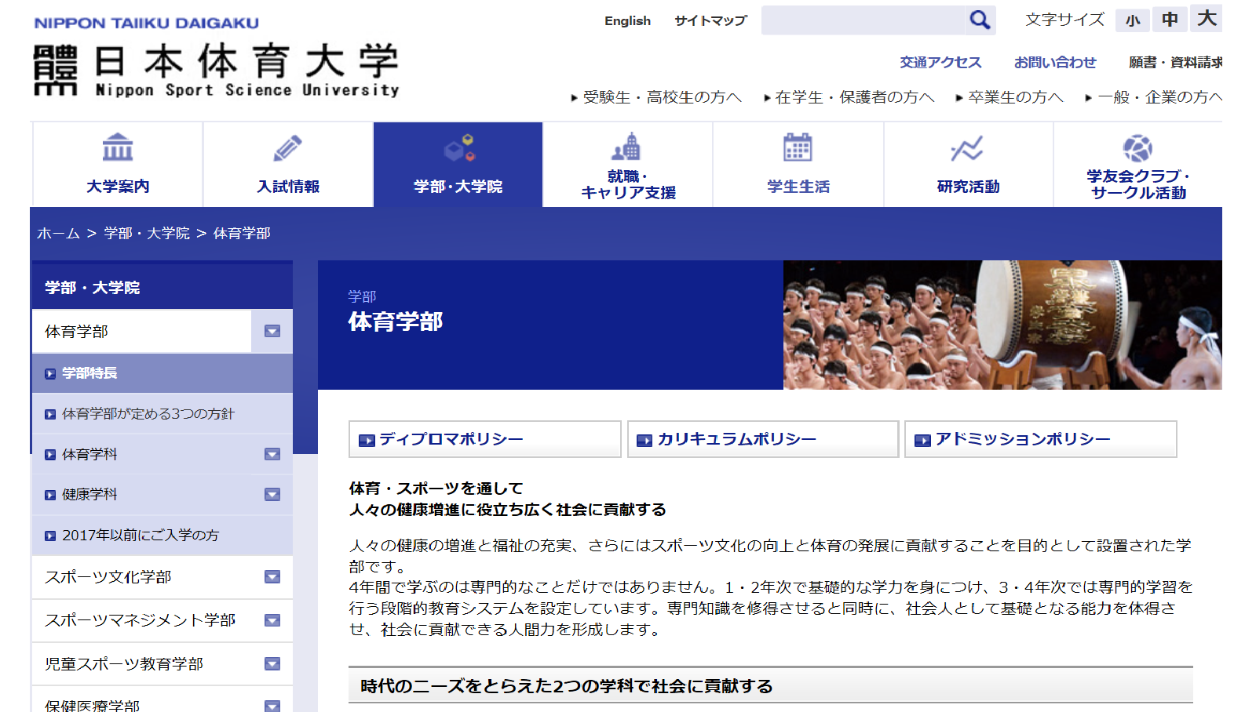The image size is (1256, 712).
Task: Set text size to 小
Action: coord(1132,20)
